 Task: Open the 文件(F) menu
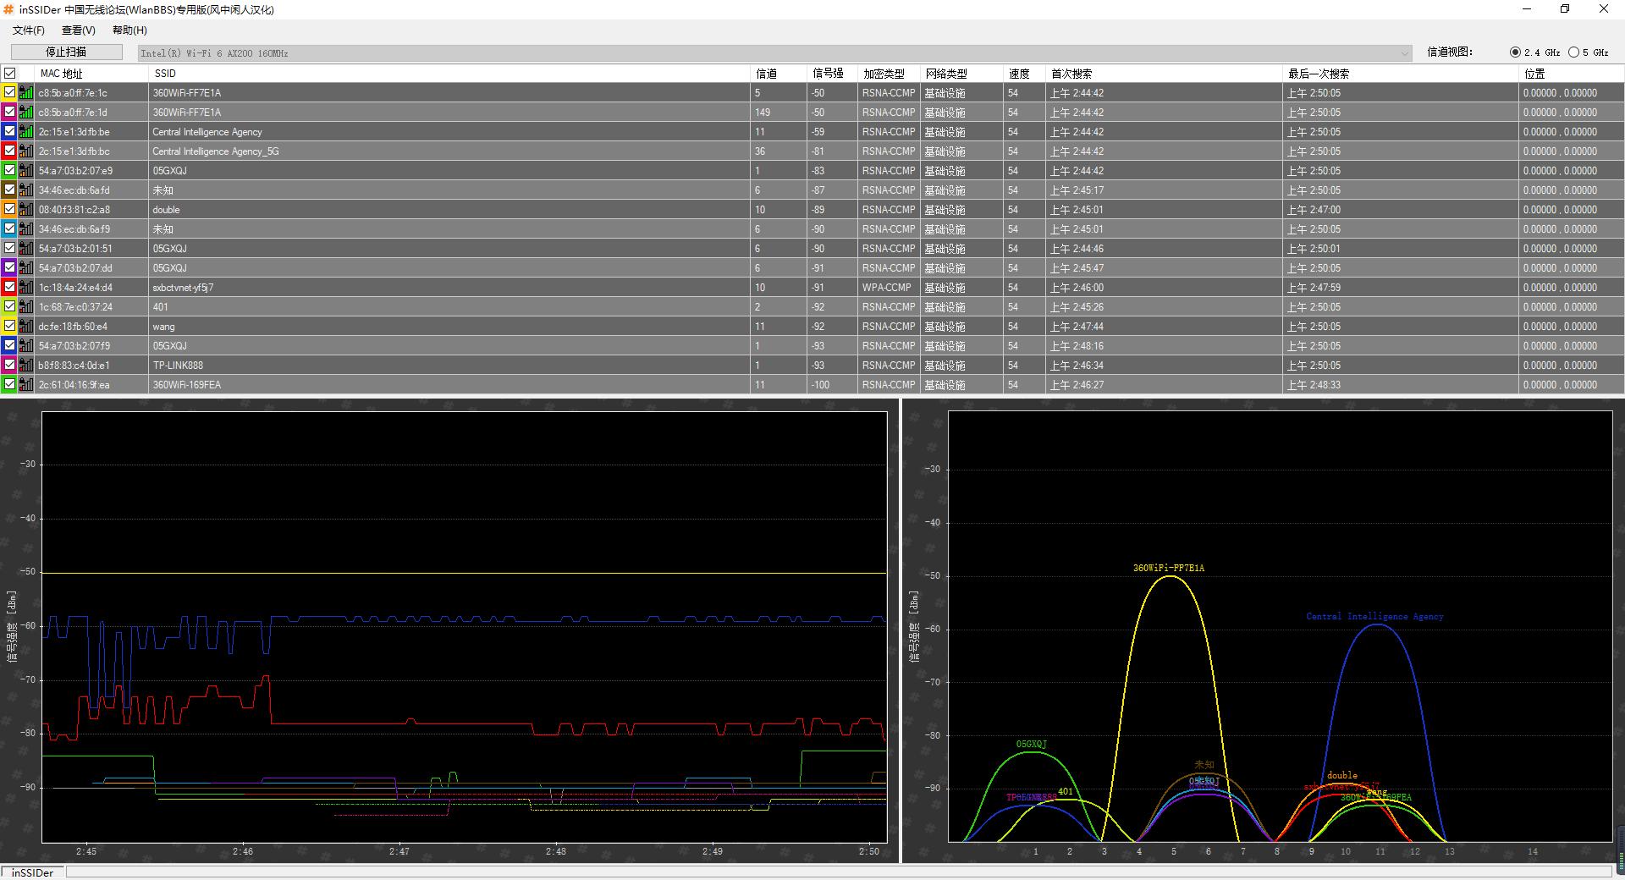click(29, 30)
